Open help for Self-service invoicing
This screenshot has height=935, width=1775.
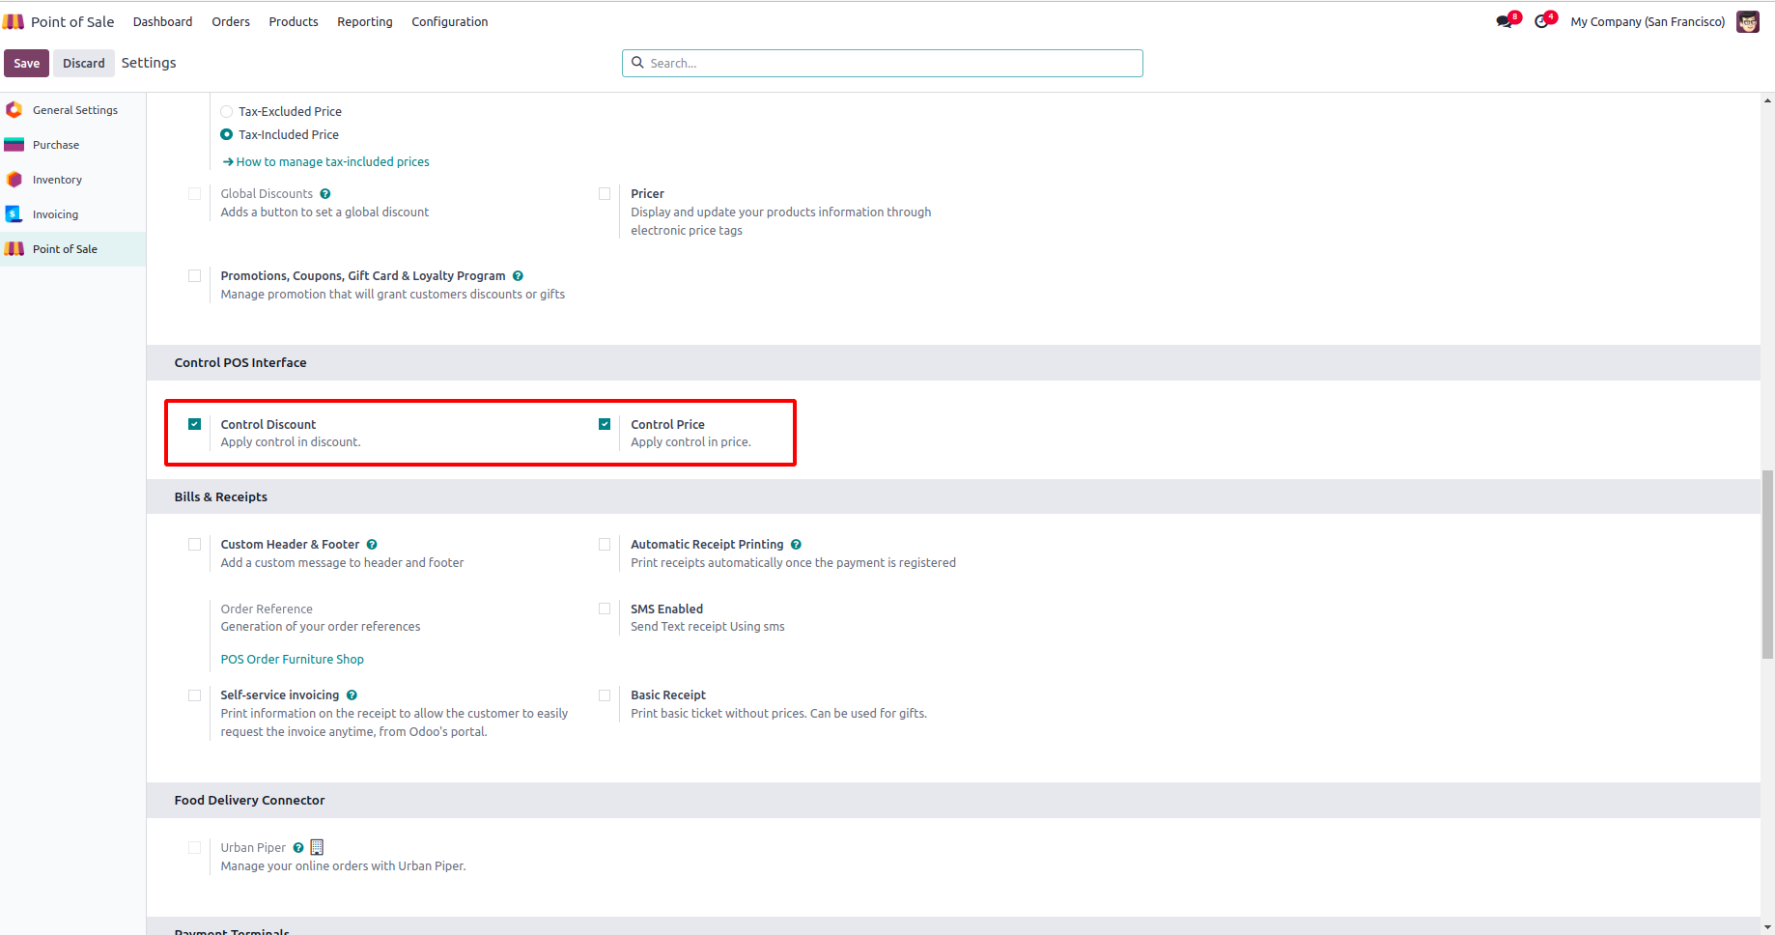(x=352, y=695)
